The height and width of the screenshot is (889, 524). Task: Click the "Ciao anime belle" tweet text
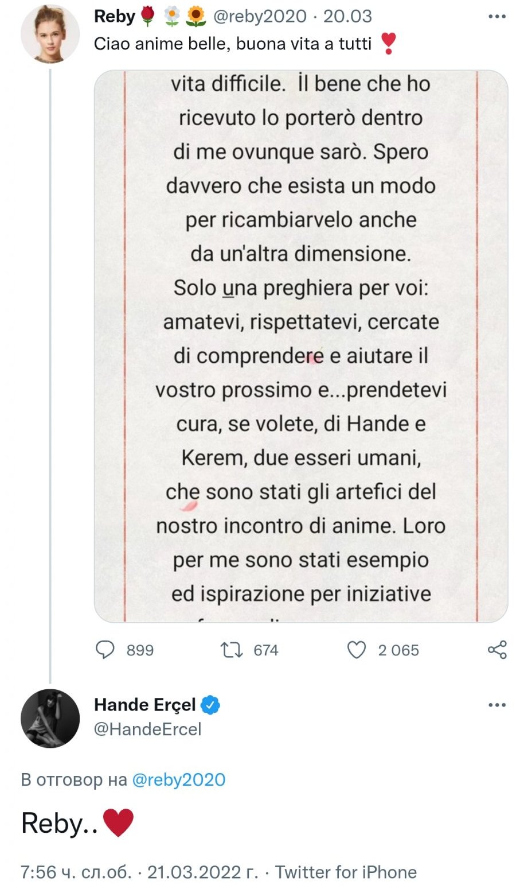233,43
